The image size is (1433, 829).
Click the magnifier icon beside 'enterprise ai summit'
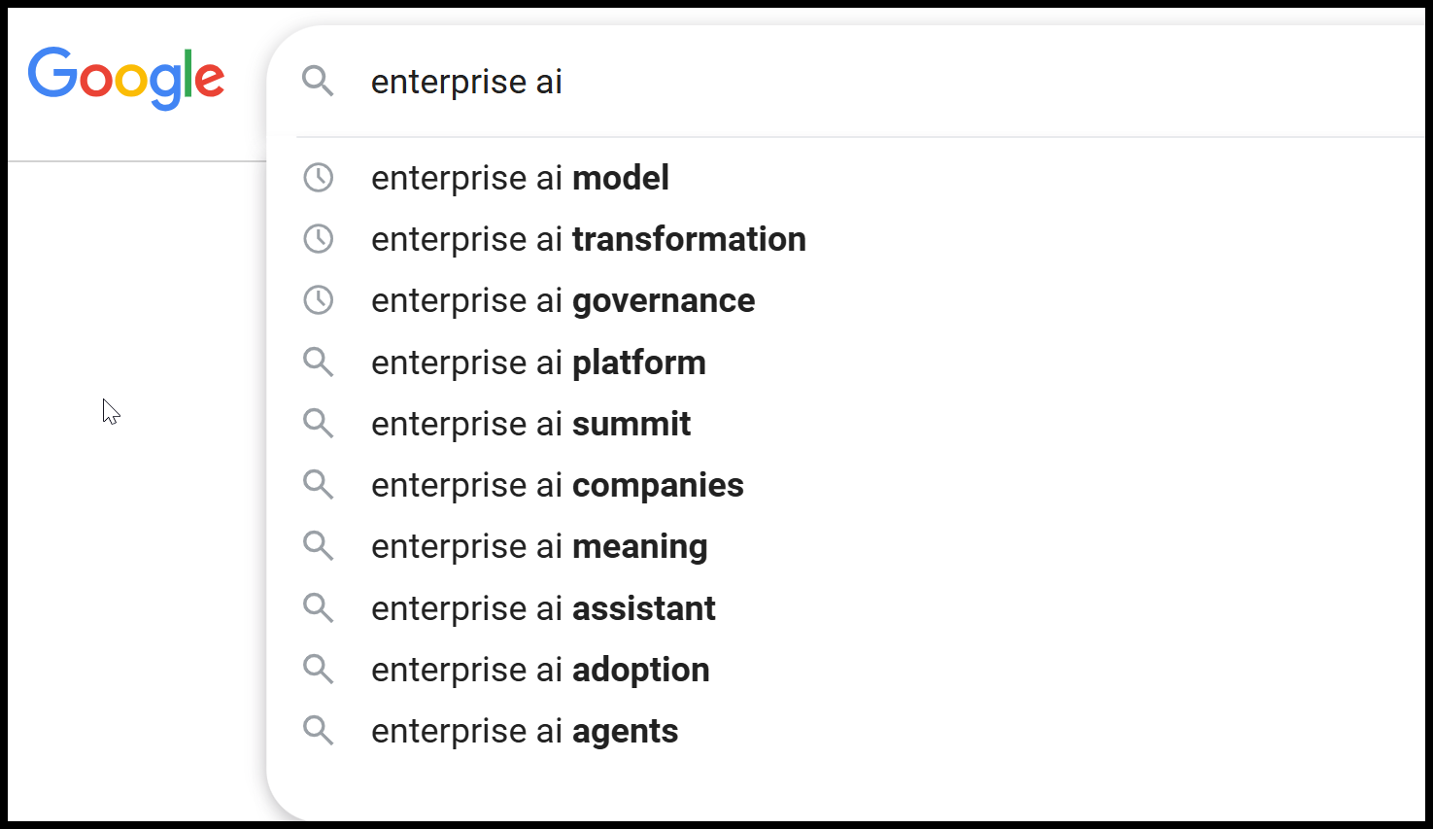(x=318, y=424)
